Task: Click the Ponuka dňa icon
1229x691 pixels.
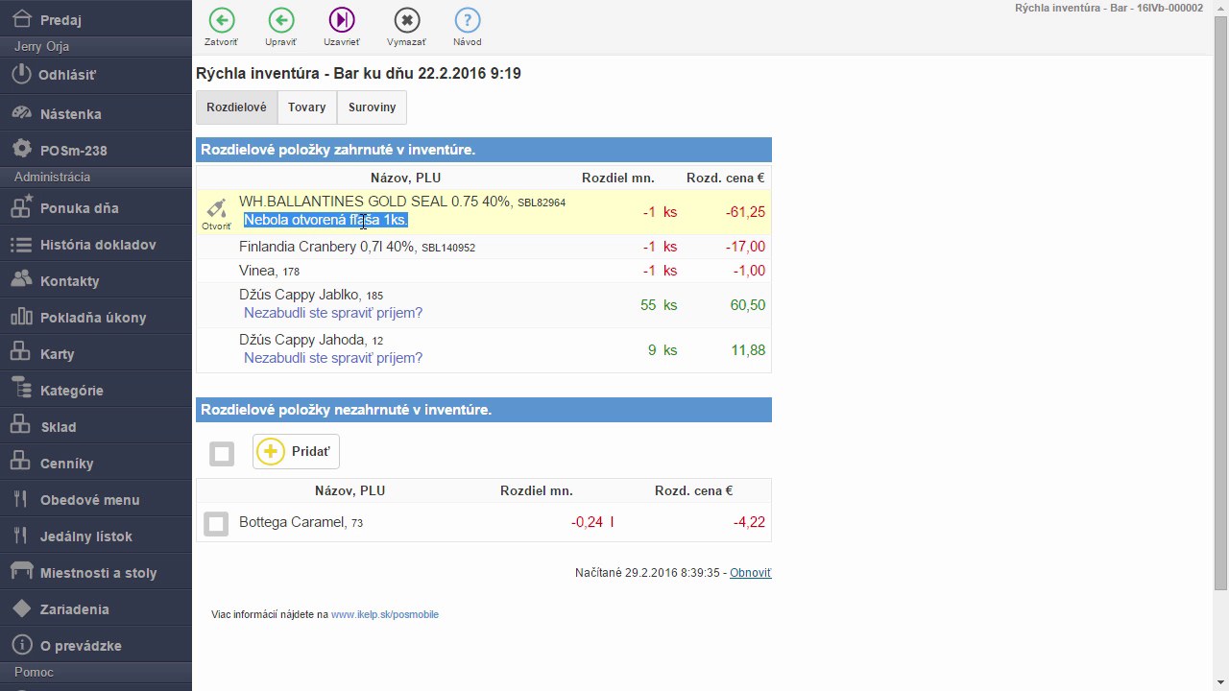Action: pyautogui.click(x=21, y=207)
